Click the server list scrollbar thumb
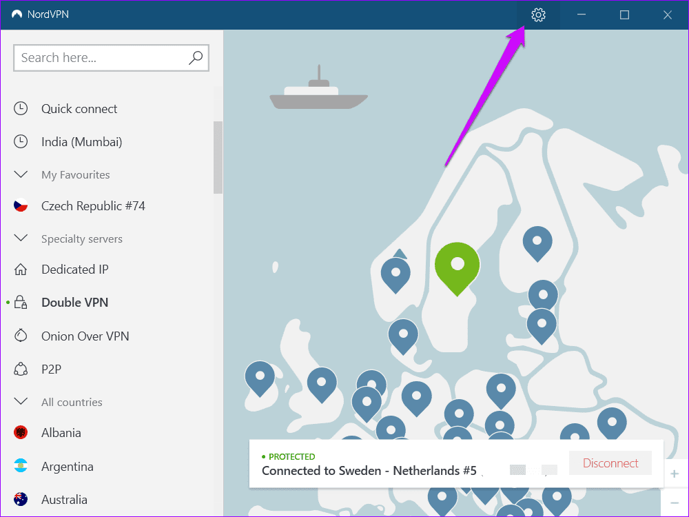Viewport: 689px width, 517px height. click(x=218, y=157)
